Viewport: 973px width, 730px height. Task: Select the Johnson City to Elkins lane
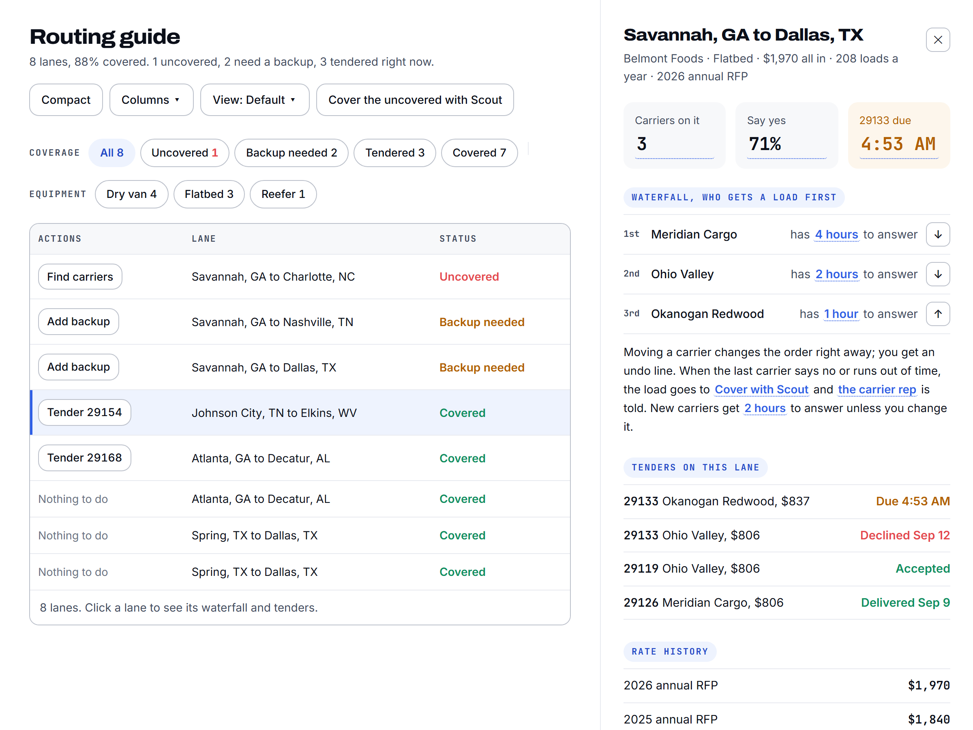point(300,413)
